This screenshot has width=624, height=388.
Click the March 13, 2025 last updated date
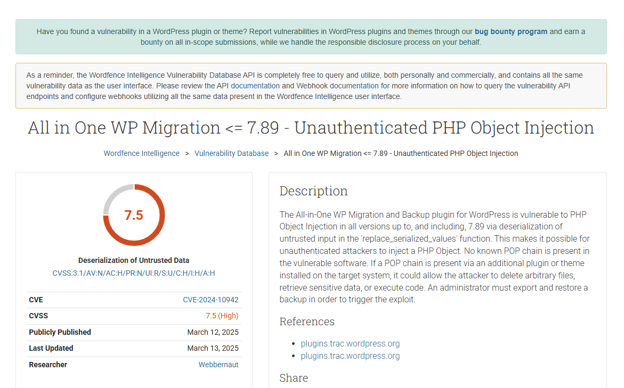tap(213, 348)
